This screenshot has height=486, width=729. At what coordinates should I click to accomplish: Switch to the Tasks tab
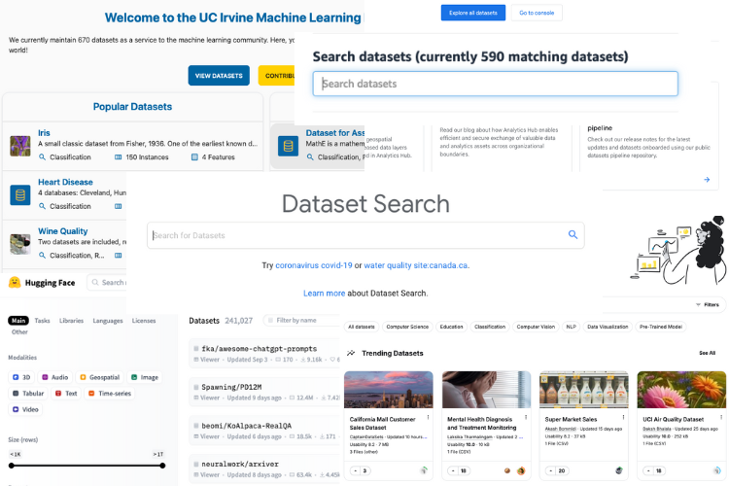click(42, 320)
